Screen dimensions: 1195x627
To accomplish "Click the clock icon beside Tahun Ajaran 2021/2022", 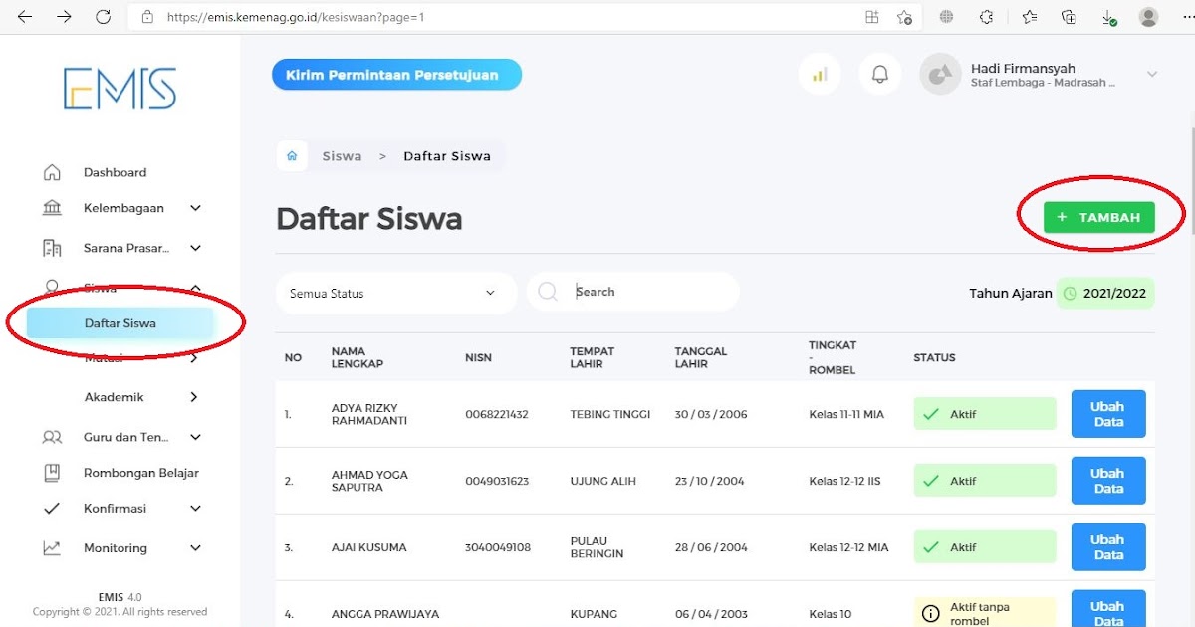I will (1073, 294).
